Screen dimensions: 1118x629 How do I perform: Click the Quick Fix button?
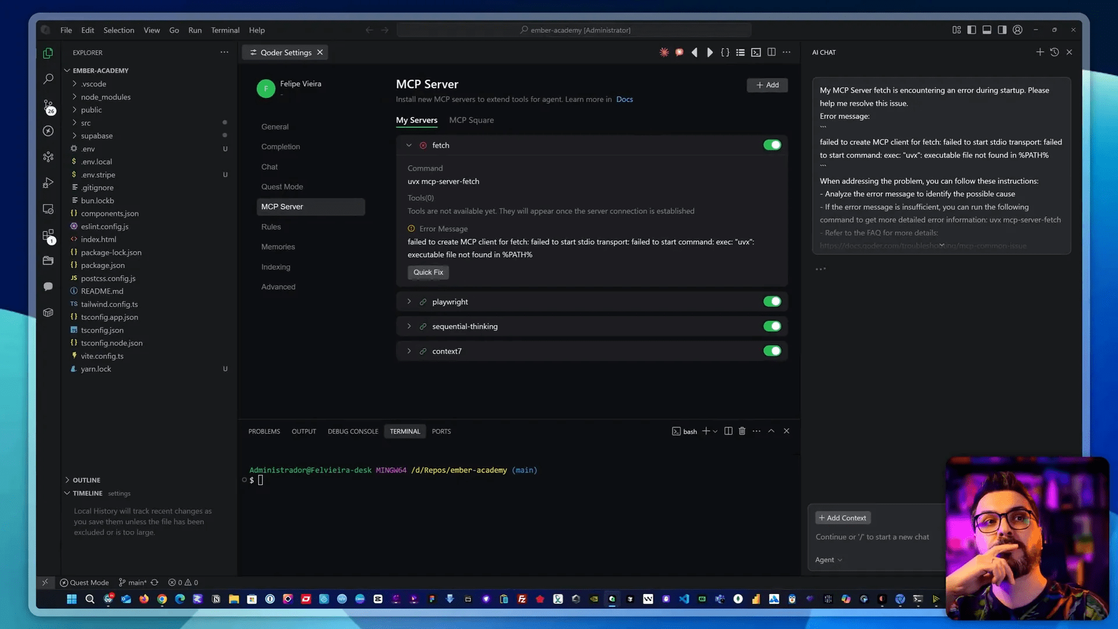[x=428, y=272]
